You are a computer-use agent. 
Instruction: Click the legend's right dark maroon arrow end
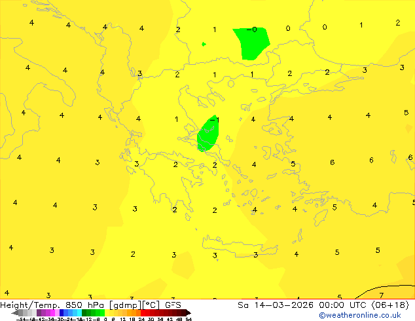(x=189, y=312)
